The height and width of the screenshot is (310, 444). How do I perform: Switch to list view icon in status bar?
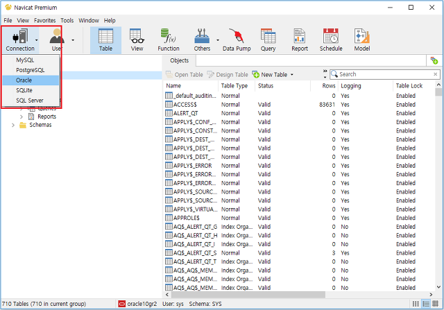[x=416, y=304]
